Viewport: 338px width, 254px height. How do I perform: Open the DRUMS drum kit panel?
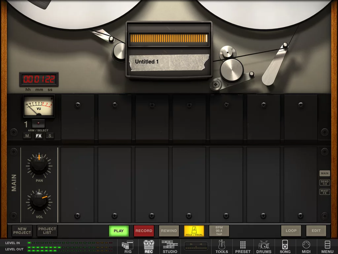tap(264, 246)
